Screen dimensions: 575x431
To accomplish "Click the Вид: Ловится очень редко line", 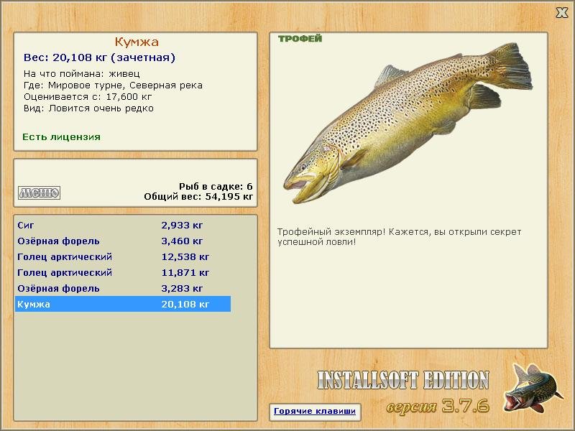I will pyautogui.click(x=88, y=108).
